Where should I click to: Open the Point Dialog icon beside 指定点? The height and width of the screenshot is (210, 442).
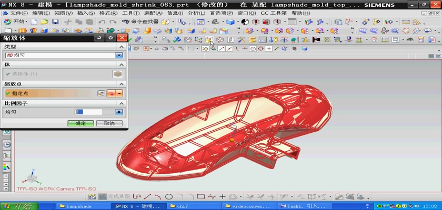102,93
